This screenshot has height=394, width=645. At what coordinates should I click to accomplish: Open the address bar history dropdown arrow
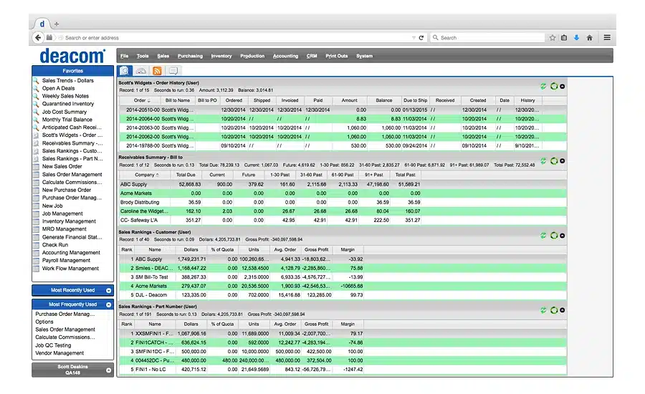pos(414,38)
